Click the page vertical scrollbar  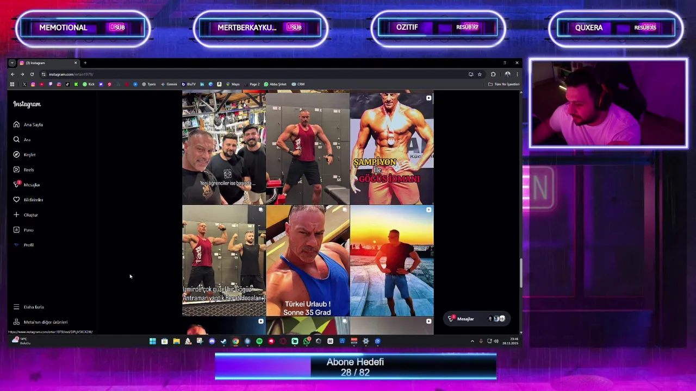click(x=521, y=273)
